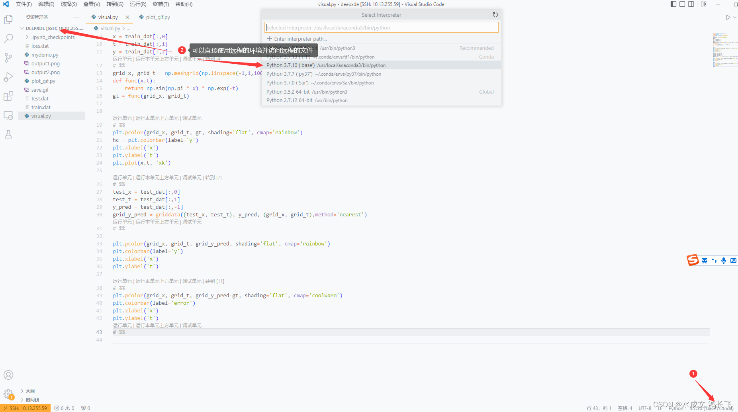Expand the 时间线 timeline section
The height and width of the screenshot is (412, 738).
(x=32, y=400)
